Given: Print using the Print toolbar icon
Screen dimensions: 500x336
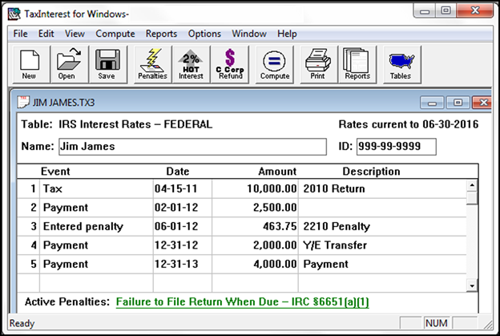Looking at the screenshot, I should click(317, 64).
